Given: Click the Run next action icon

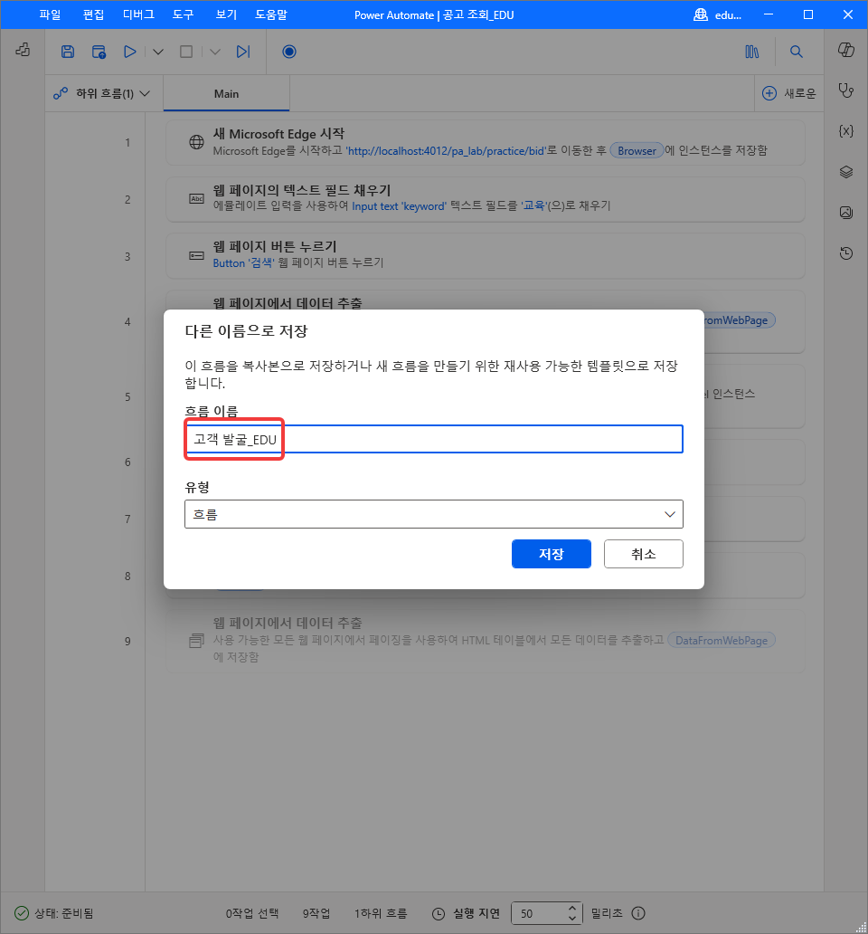Looking at the screenshot, I should (x=242, y=52).
